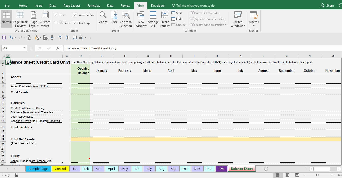This screenshot has width=342, height=178.
Task: Open a New Window
Action: click(x=141, y=19)
